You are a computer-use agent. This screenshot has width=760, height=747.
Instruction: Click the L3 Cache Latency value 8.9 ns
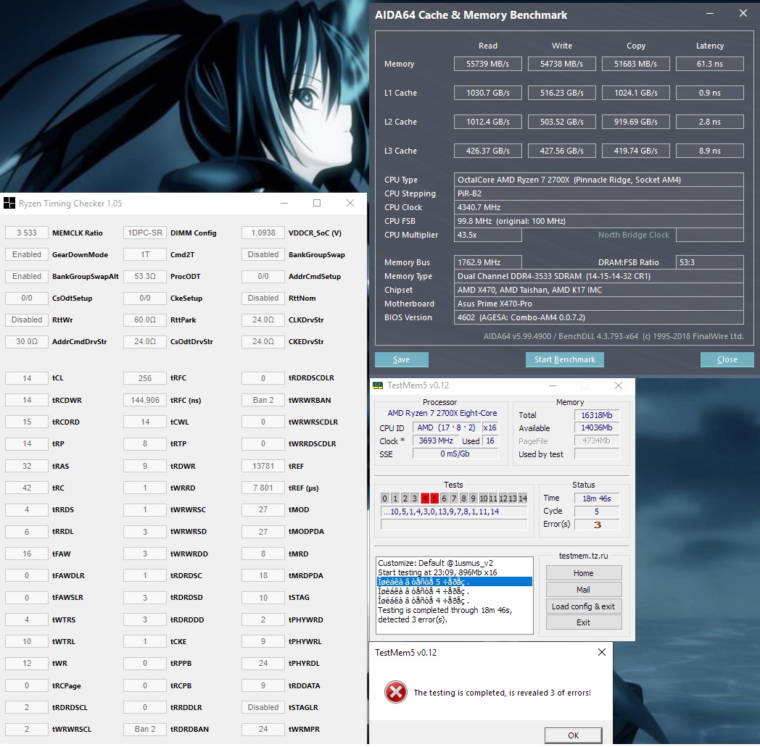click(709, 151)
